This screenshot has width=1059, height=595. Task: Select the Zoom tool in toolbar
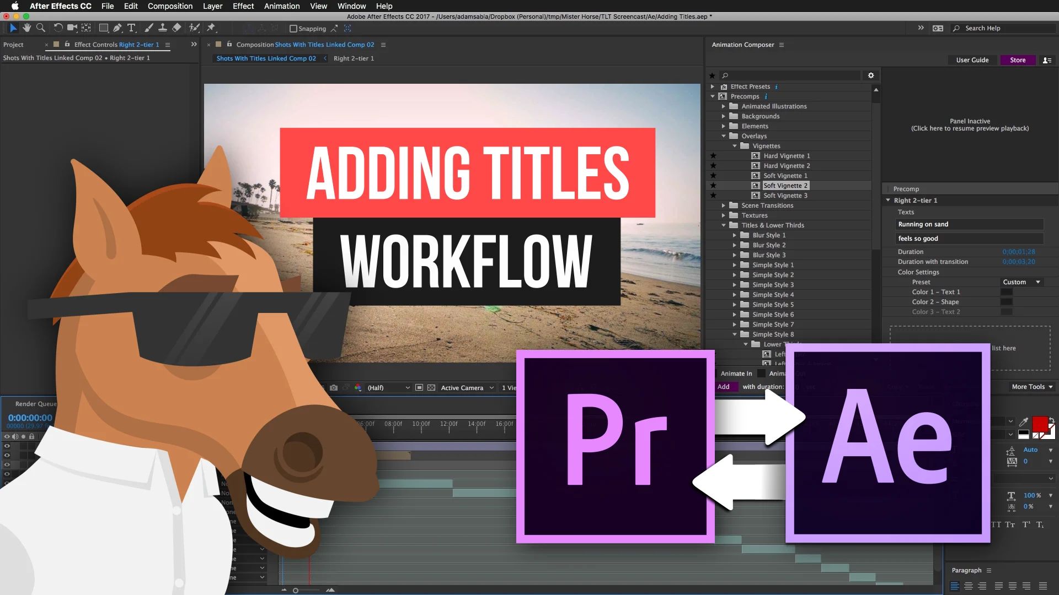[x=40, y=28]
